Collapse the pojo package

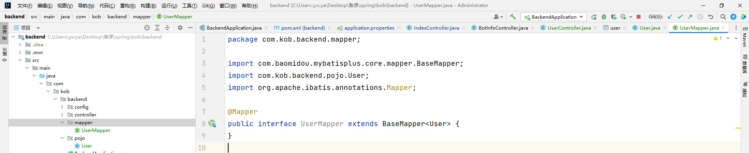click(x=62, y=138)
